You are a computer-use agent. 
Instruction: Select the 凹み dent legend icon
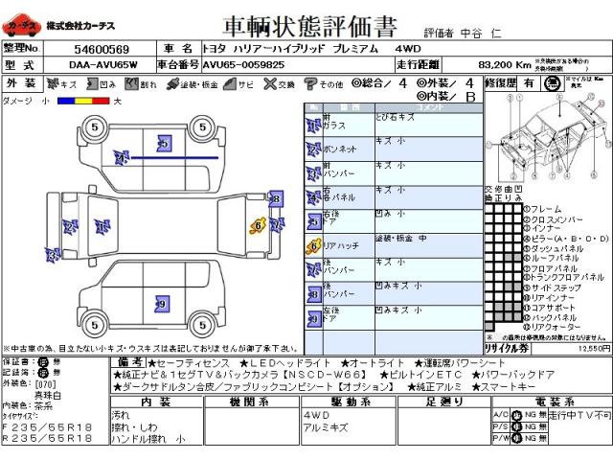93,83
